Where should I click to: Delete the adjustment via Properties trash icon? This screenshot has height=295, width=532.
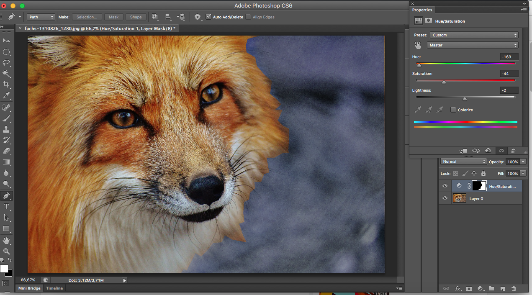tap(514, 151)
